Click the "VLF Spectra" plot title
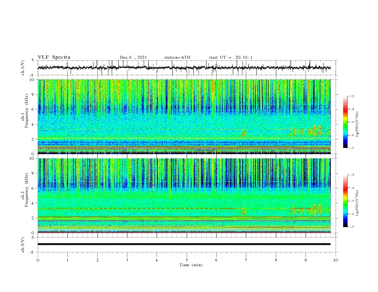Screen dimensions: 378x292 pyautogui.click(x=54, y=57)
